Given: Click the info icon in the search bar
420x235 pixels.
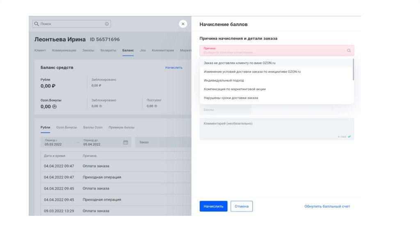Looking at the screenshot, I should (107, 24).
